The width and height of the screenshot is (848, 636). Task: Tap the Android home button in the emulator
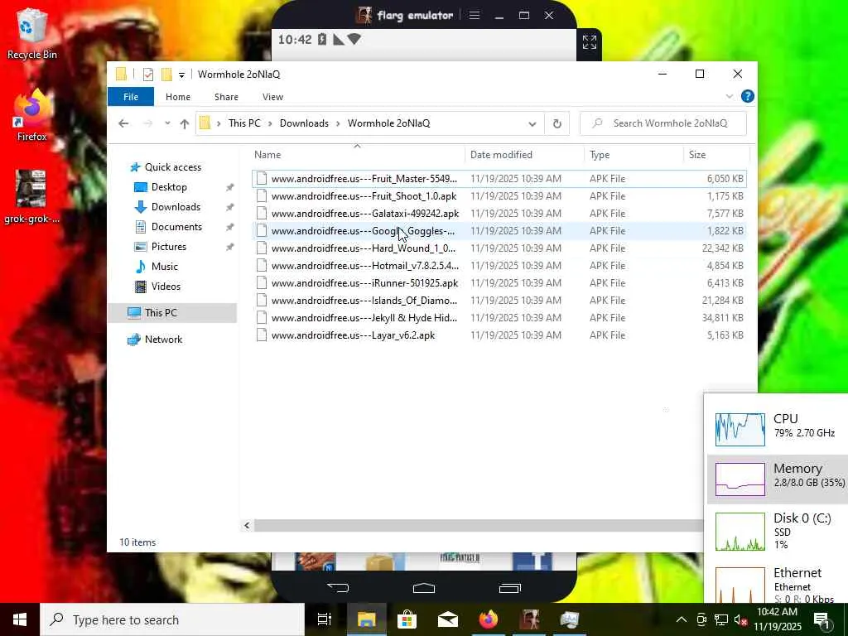pos(423,587)
